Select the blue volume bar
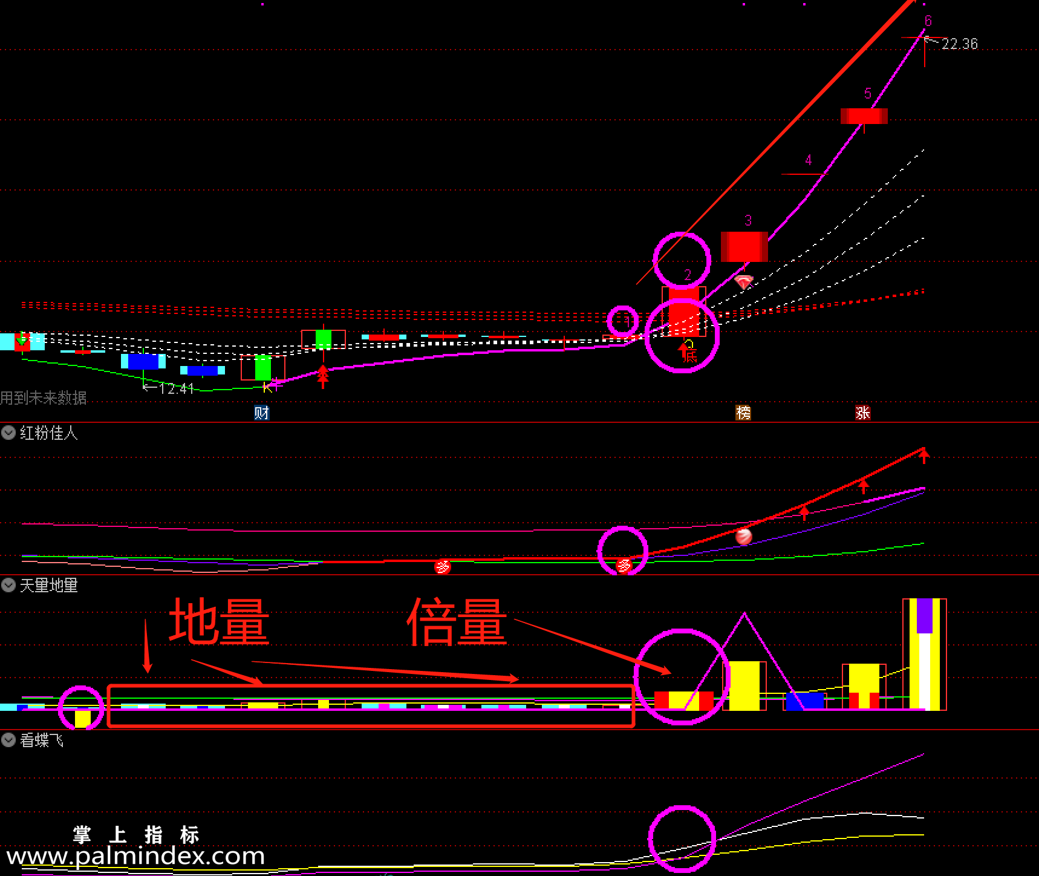Viewport: 1039px width, 876px height. [805, 702]
